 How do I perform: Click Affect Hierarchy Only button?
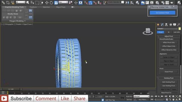169,50
